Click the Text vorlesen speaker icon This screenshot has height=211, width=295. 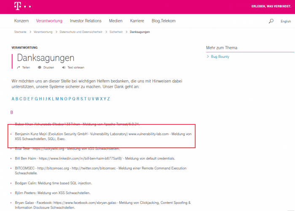(x=64, y=68)
